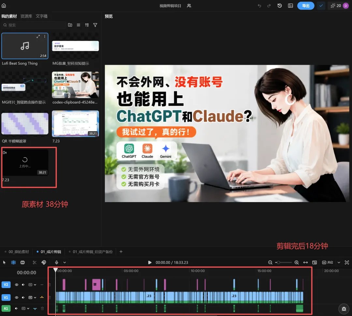Switch to the 资源库 tab
Screen dimensions: 352x316
click(x=26, y=16)
